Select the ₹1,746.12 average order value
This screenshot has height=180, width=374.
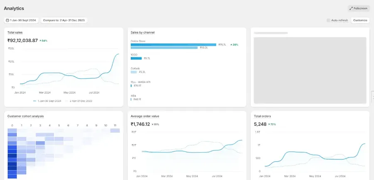point(140,124)
